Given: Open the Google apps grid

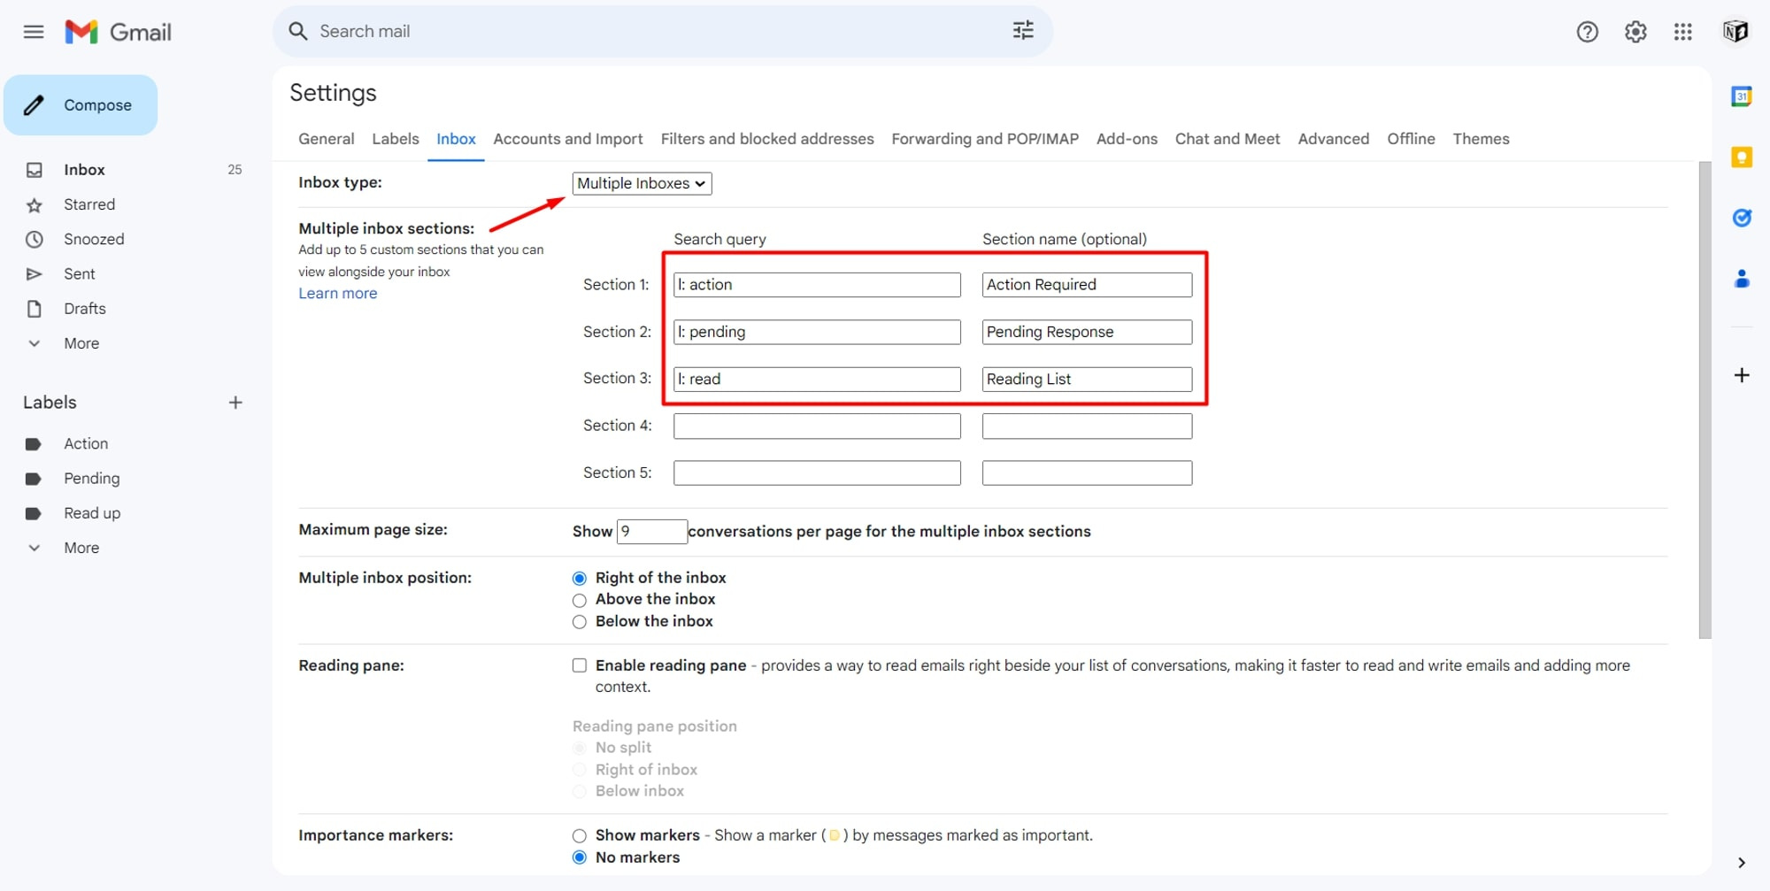Looking at the screenshot, I should click(x=1683, y=32).
